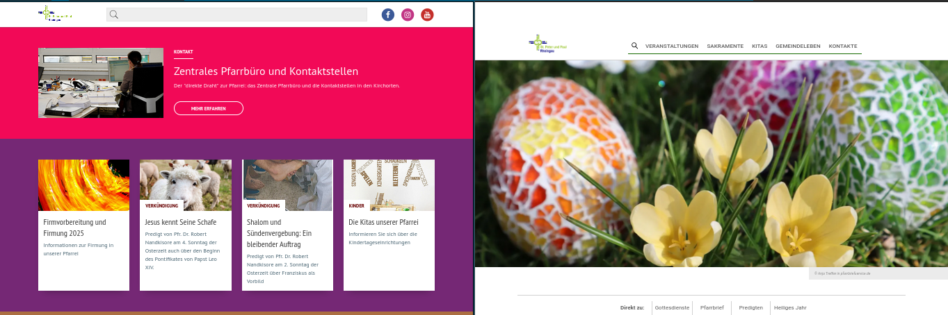Open the Heiliges Jahr quick link
The height and width of the screenshot is (315, 948).
tap(790, 307)
